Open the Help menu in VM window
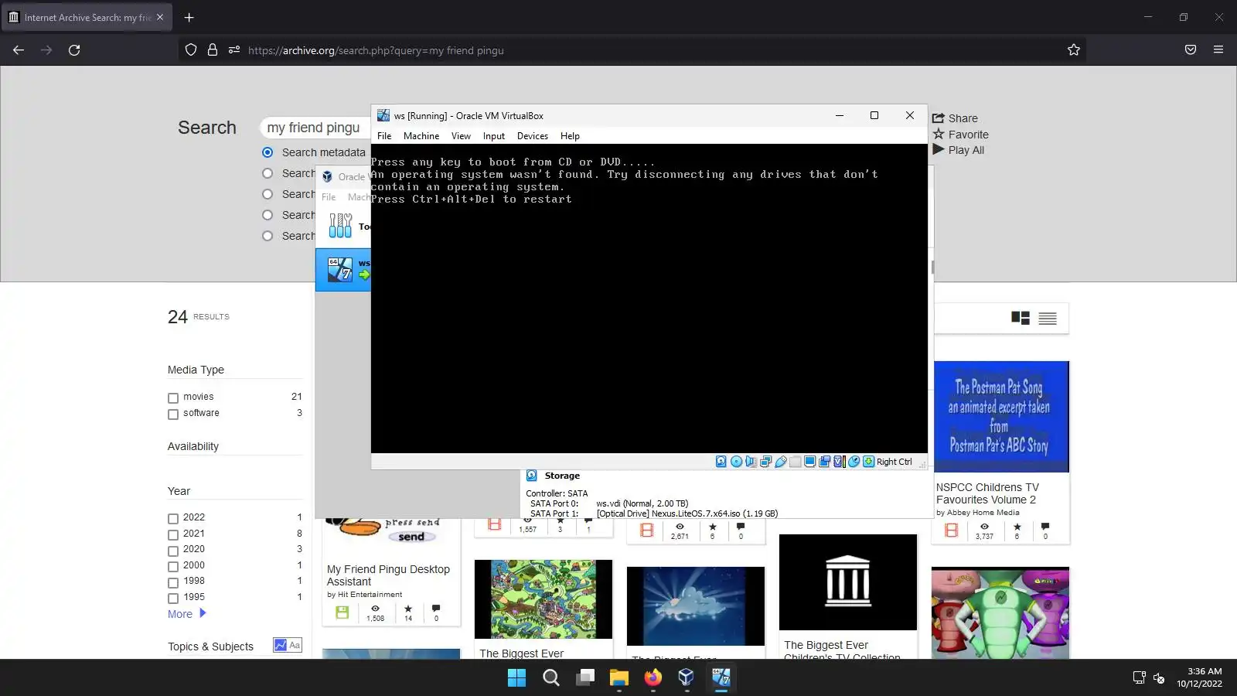 (570, 136)
